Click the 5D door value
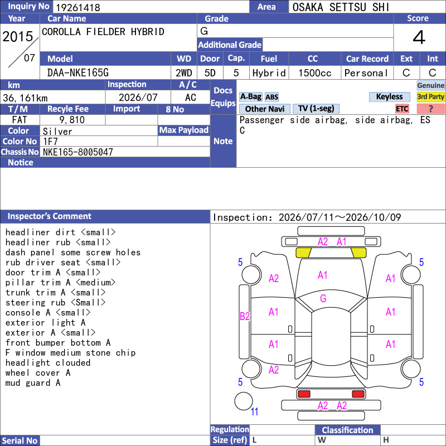 pyautogui.click(x=210, y=73)
